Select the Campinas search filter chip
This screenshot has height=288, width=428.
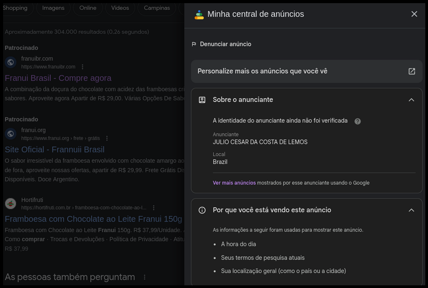pyautogui.click(x=157, y=8)
